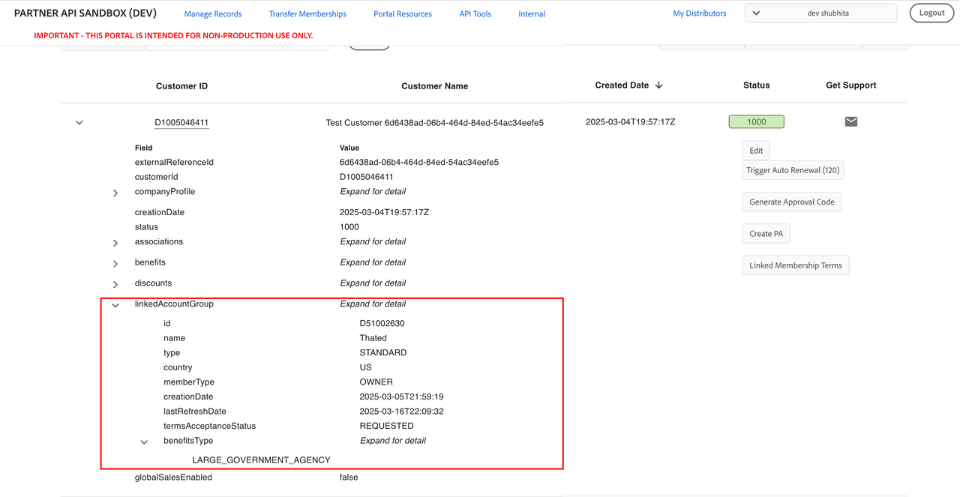Click the Edit button
The height and width of the screenshot is (497, 960).
pos(756,151)
